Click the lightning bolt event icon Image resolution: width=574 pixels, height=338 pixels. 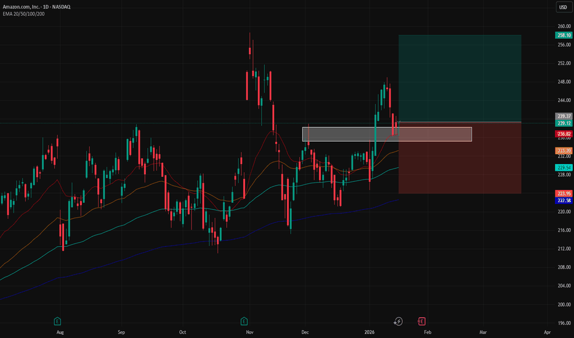(398, 321)
